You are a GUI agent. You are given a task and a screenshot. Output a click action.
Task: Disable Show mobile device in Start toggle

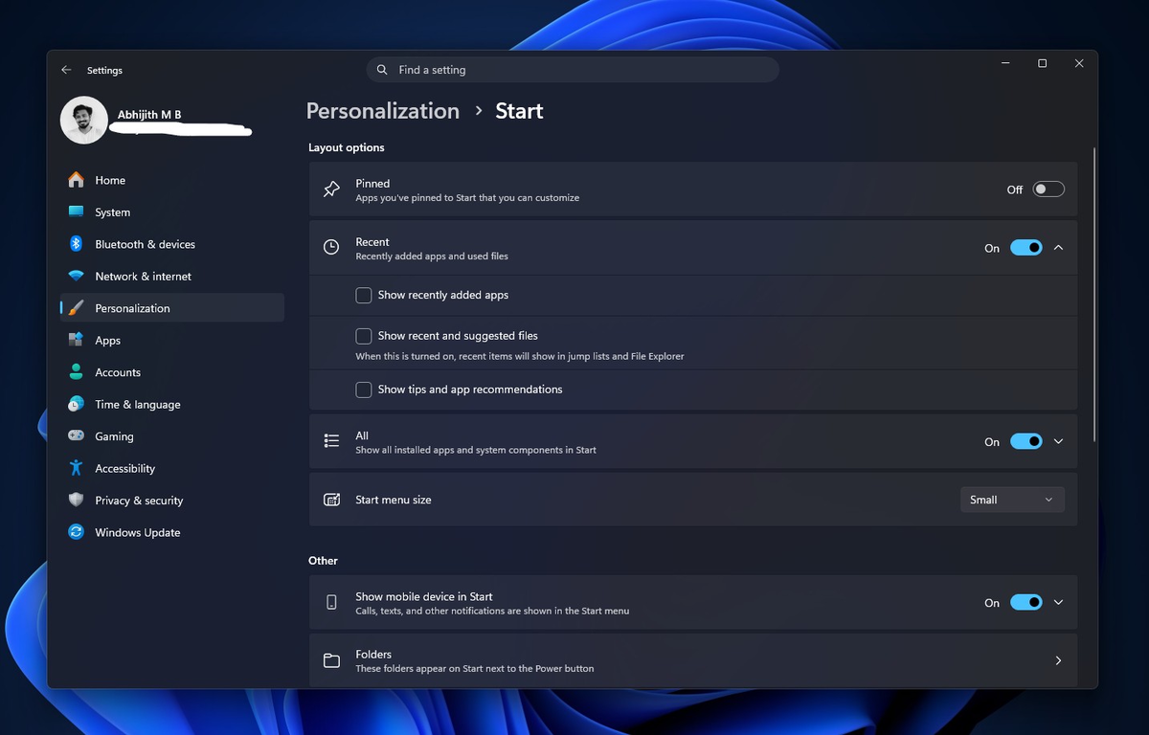(1026, 602)
